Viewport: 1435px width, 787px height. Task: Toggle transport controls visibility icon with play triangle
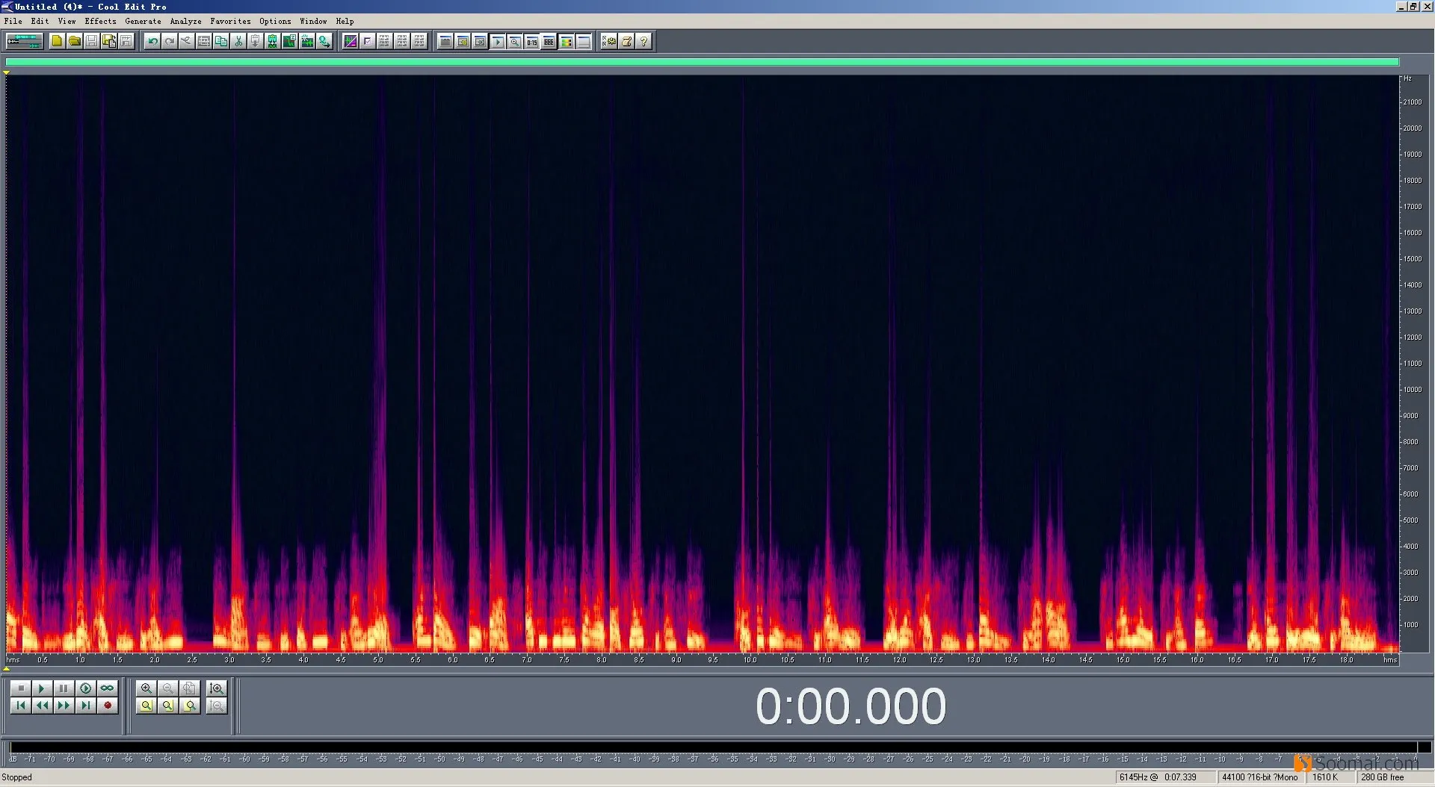pyautogui.click(x=497, y=41)
